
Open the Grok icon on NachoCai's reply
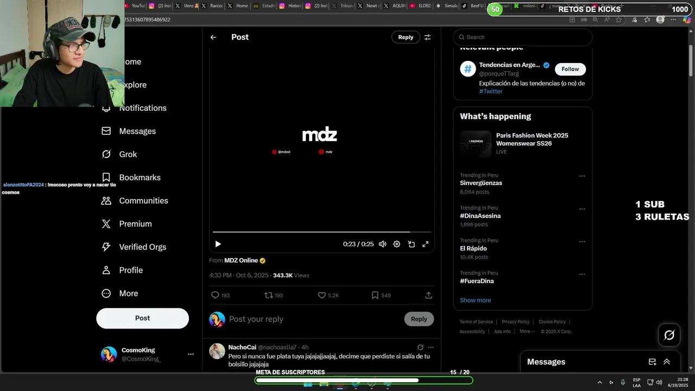(x=420, y=348)
